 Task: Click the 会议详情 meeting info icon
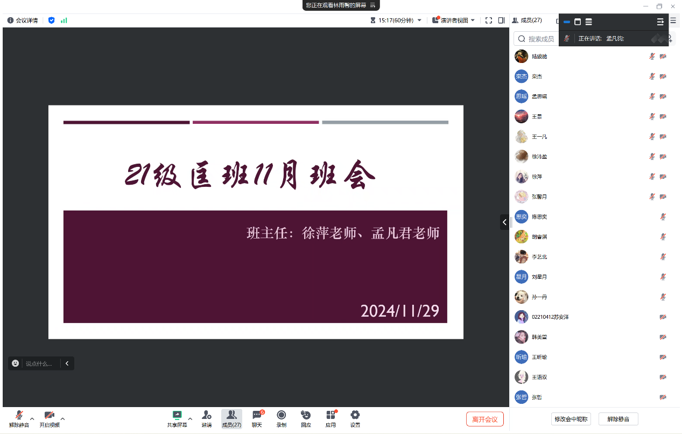coord(10,20)
